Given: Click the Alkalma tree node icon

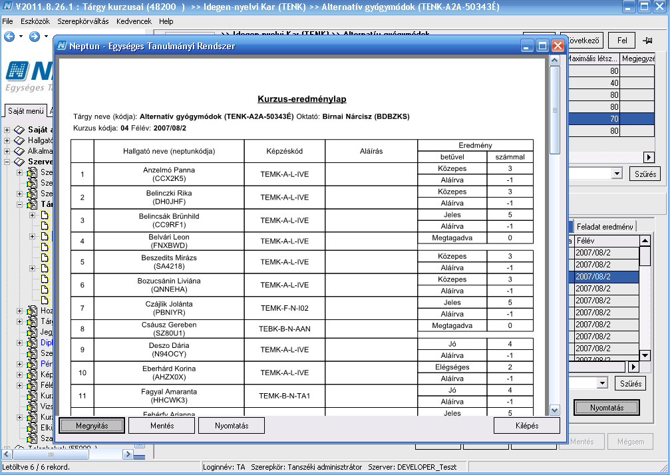Looking at the screenshot, I should point(19,151).
